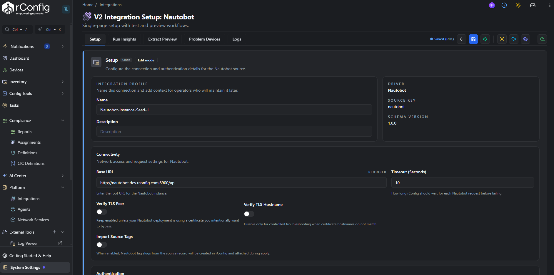Open compliance Assignments

tap(29, 142)
